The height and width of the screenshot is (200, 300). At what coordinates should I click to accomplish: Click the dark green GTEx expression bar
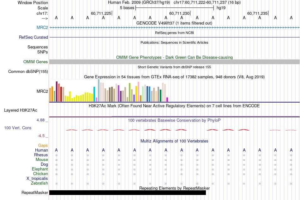(160, 96)
